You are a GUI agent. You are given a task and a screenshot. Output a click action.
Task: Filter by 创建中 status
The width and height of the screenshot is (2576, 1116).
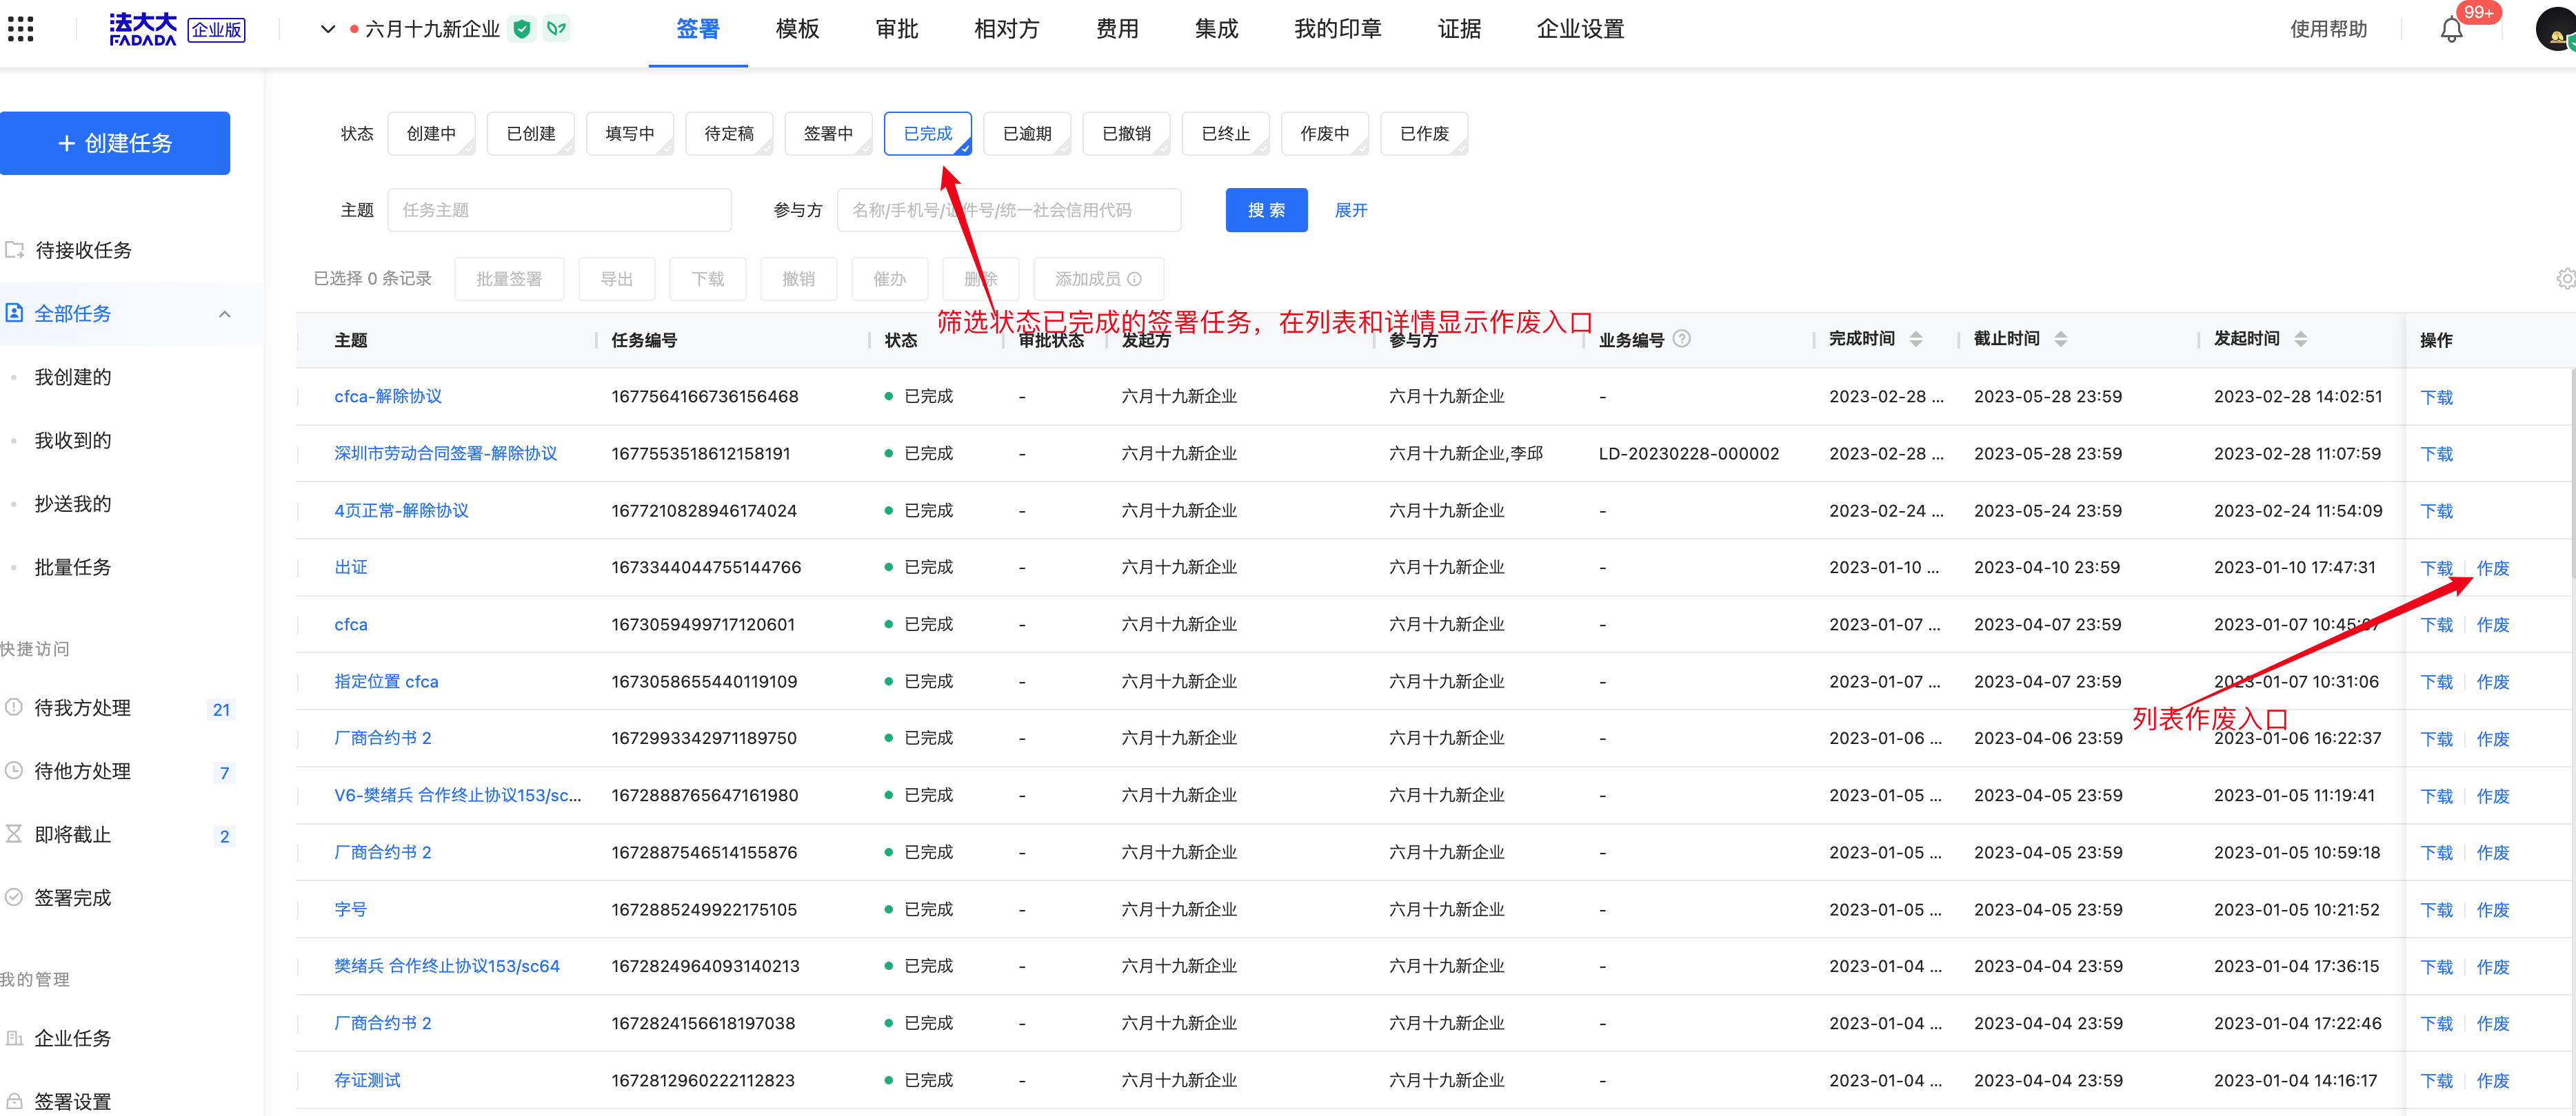coord(431,133)
